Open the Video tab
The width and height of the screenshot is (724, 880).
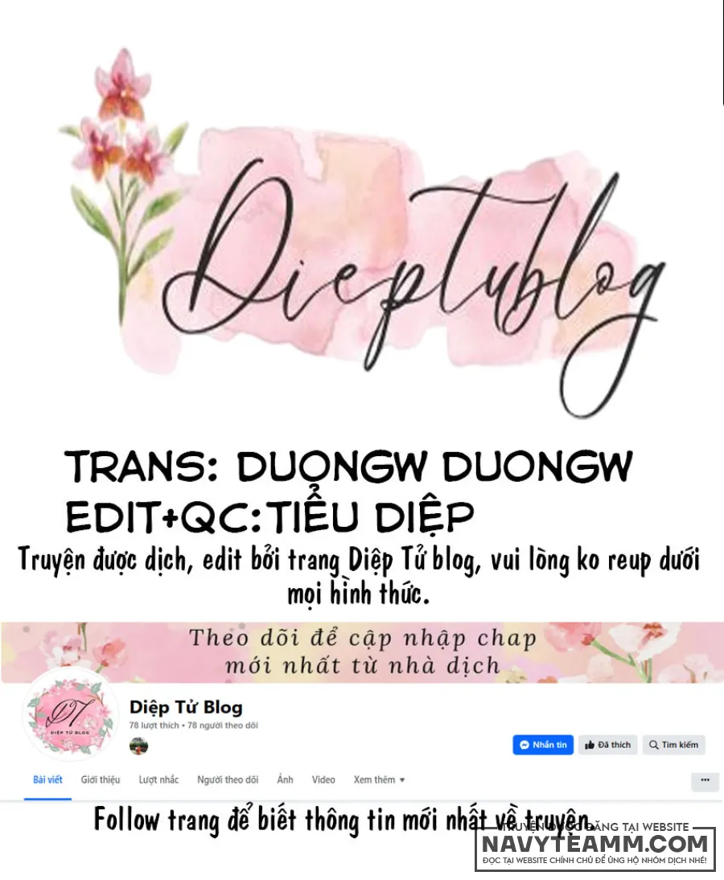click(323, 780)
